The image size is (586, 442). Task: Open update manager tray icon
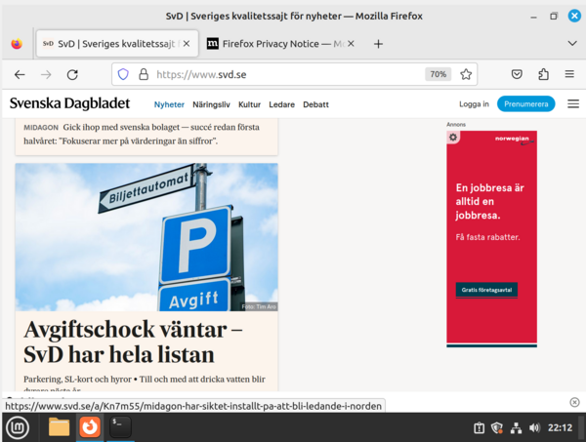point(480,427)
